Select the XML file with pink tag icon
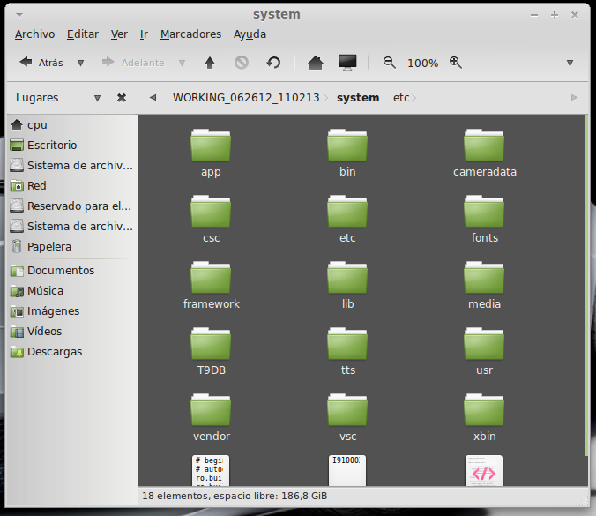Image resolution: width=596 pixels, height=516 pixels. [484, 470]
